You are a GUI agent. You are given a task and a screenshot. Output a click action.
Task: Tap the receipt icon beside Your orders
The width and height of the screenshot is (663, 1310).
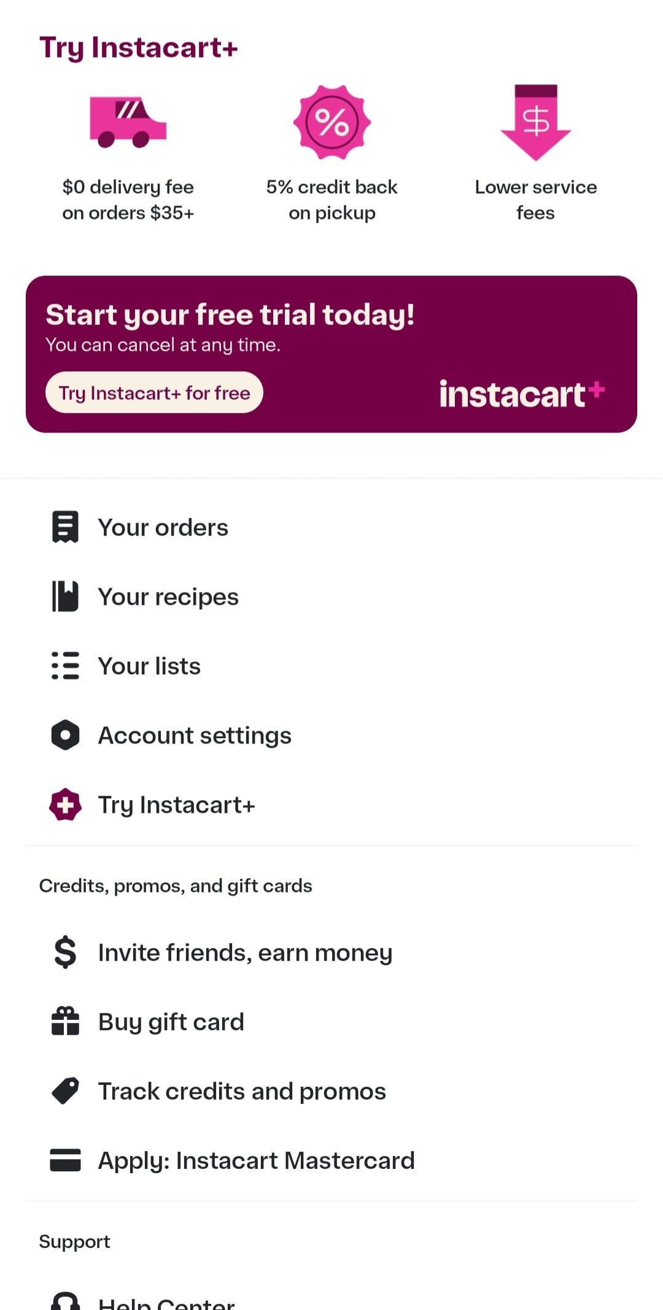65,527
